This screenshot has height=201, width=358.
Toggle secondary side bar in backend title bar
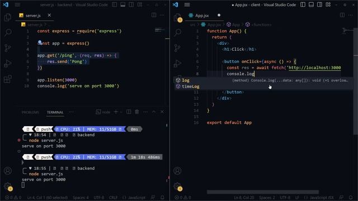coord(131,4)
